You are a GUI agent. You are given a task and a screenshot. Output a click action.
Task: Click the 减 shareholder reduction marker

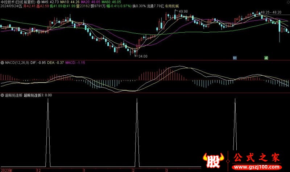point(266,58)
